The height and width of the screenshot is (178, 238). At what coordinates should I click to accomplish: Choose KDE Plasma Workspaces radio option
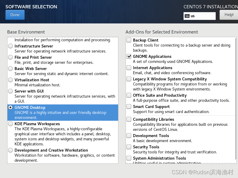(x=10, y=124)
